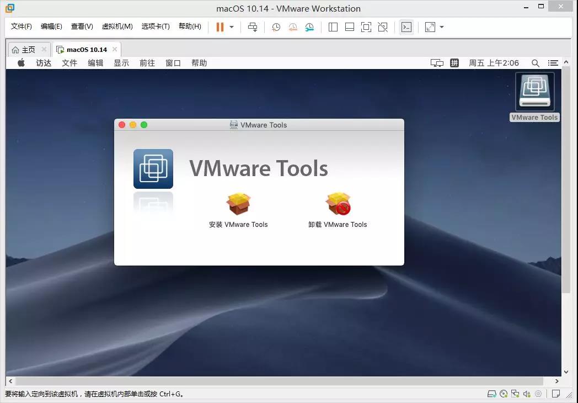Viewport: 578px width, 403px height.
Task: Click the sound card status icon
Action: tap(526, 394)
